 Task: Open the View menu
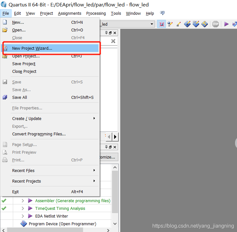30,13
